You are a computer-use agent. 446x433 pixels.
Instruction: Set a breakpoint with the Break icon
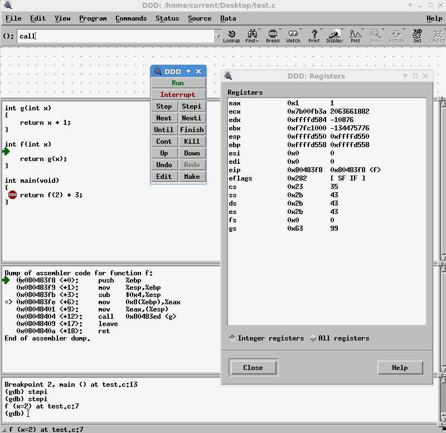[x=273, y=36]
